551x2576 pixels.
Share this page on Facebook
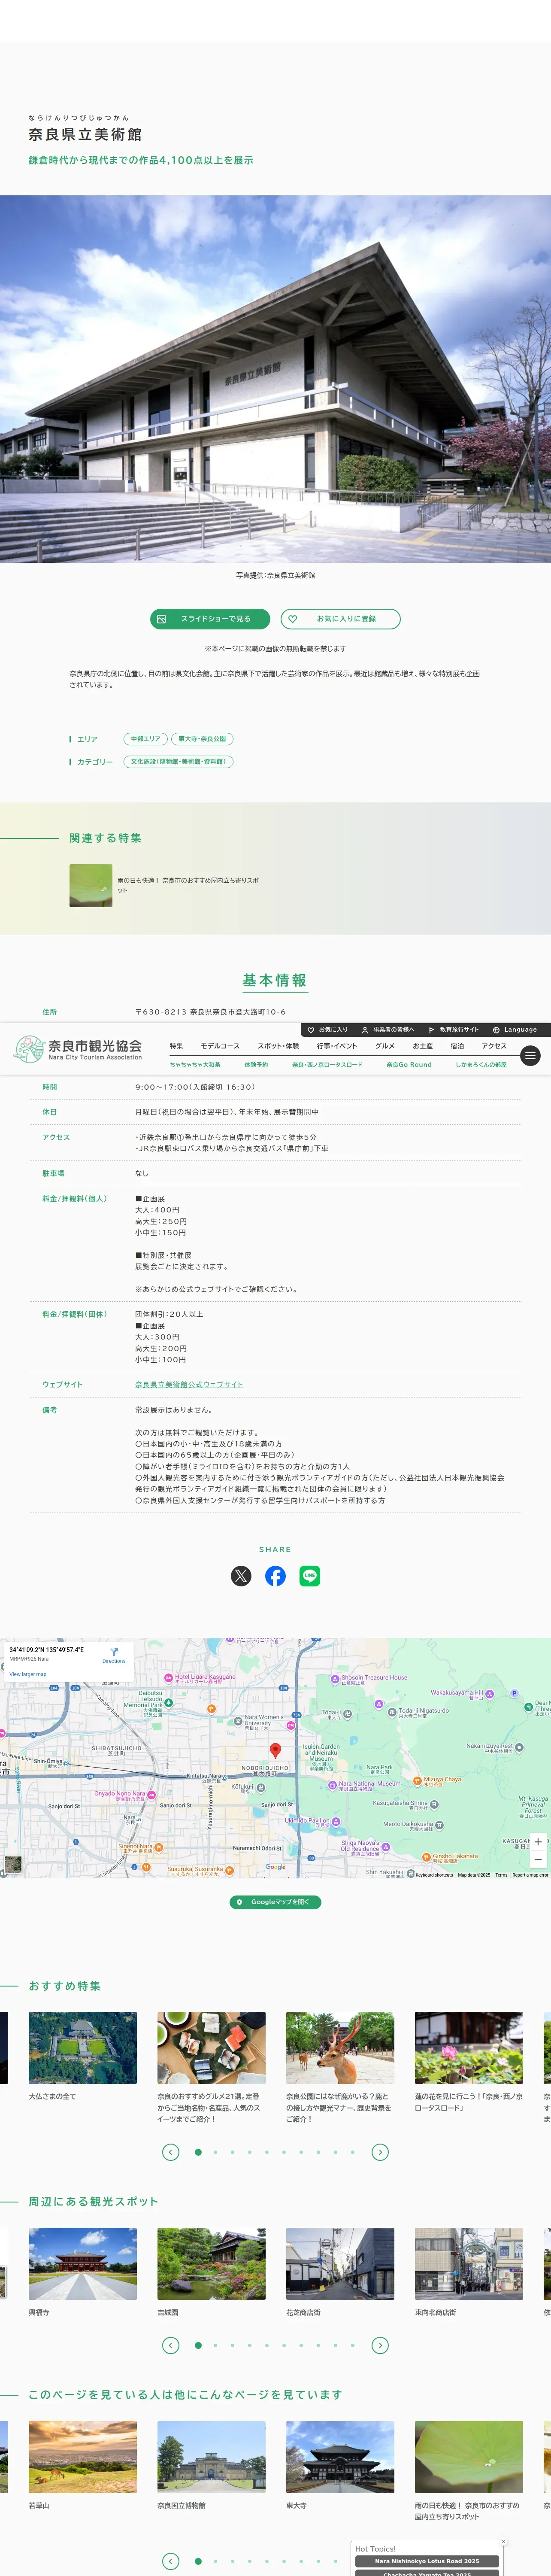tap(275, 1576)
